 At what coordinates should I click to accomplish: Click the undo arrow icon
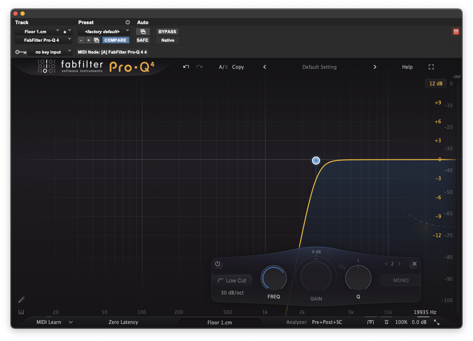(x=186, y=66)
